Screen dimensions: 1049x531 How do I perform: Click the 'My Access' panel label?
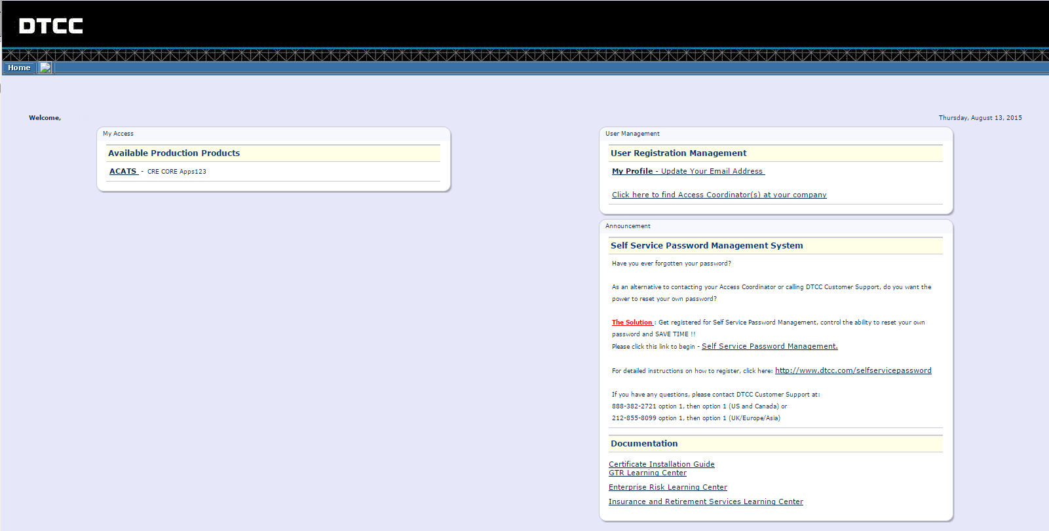coord(118,134)
